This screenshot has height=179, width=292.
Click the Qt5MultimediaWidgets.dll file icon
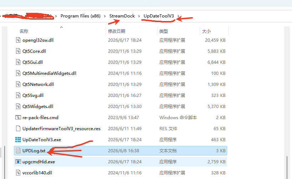(x=18, y=73)
